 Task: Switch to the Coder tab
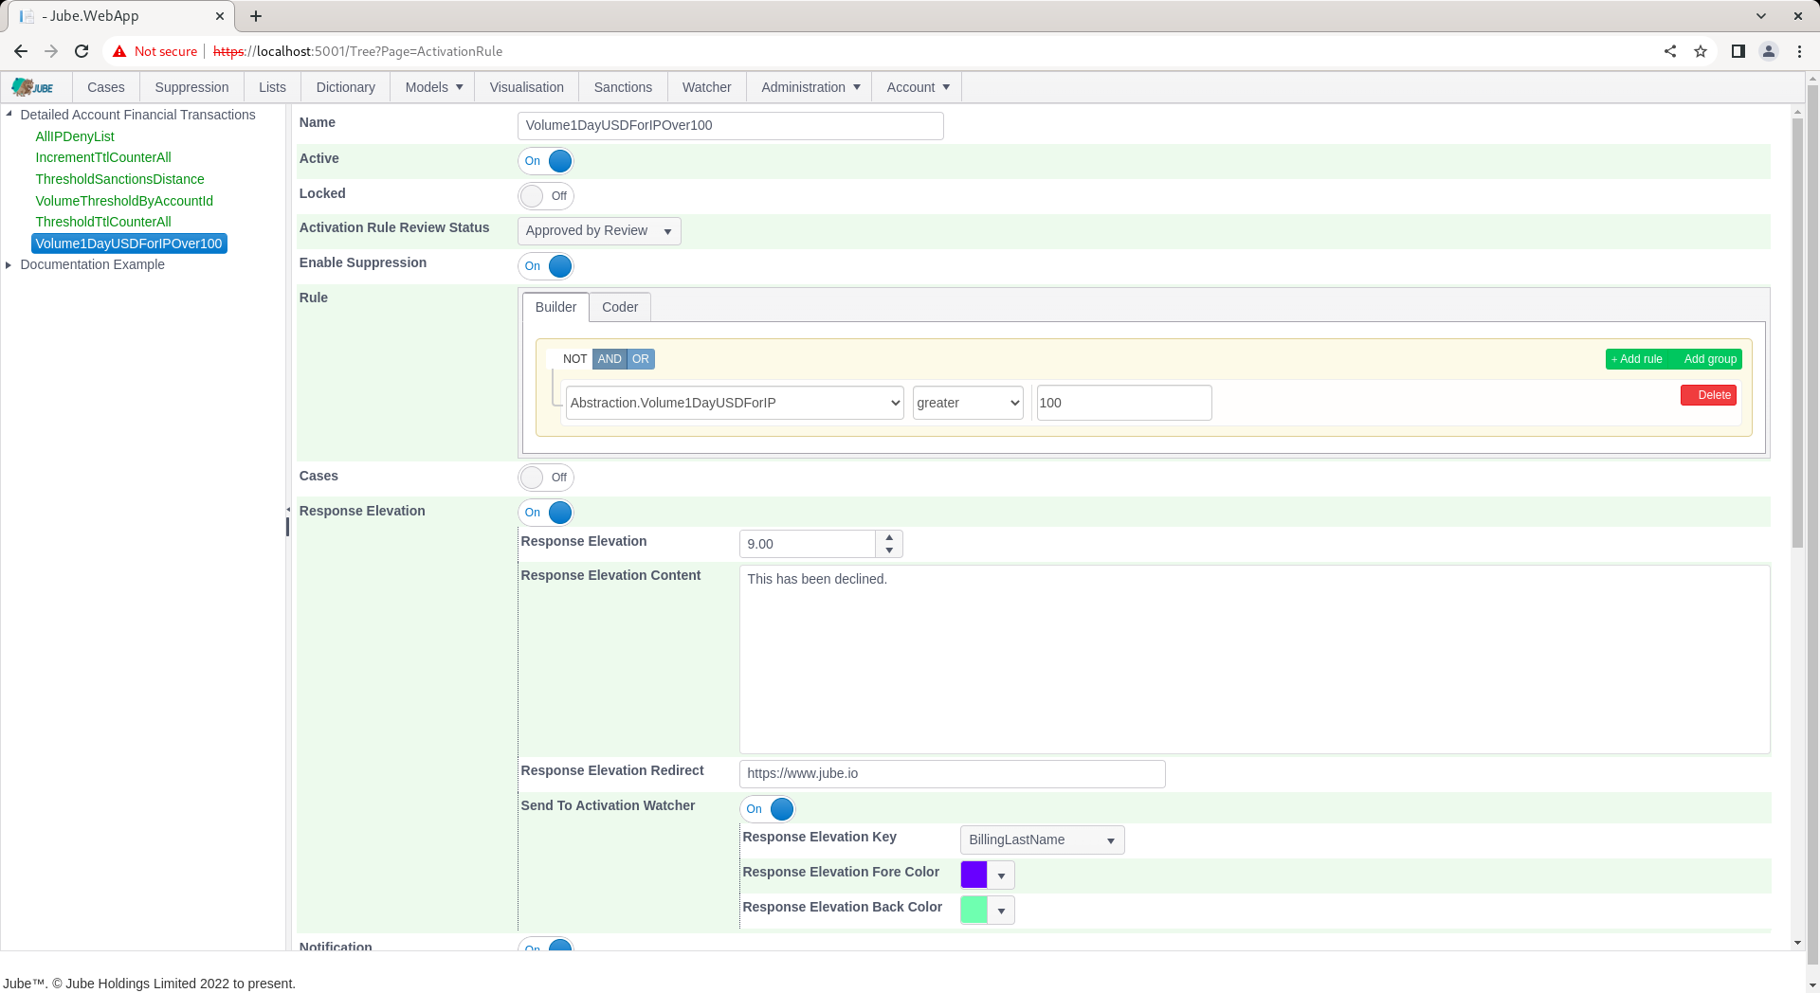tap(620, 307)
